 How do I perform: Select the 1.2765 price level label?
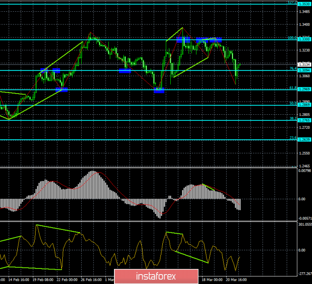tap(304, 120)
